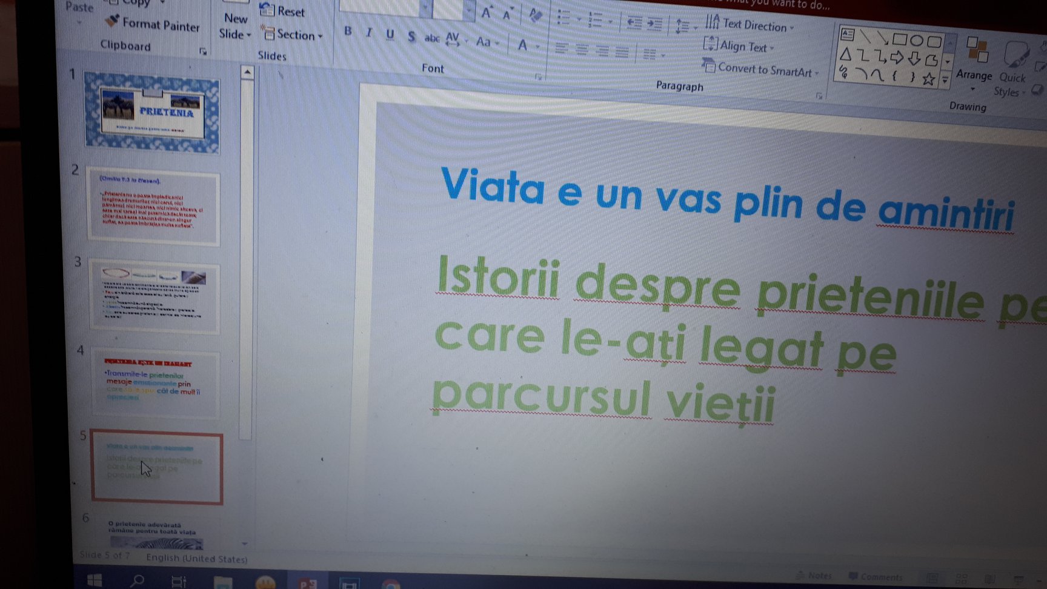Toggle Underline formatting
Viewport: 1047px width, 589px height.
coord(390,35)
